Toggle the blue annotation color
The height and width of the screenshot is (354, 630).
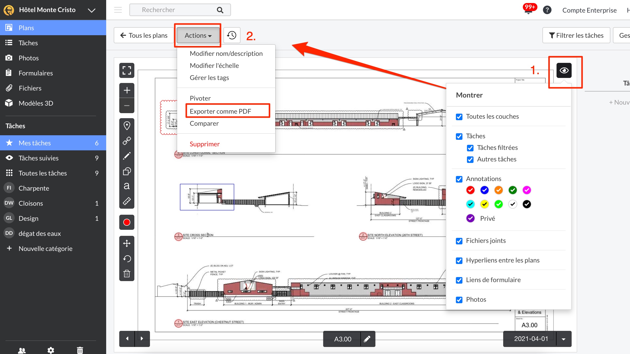485,190
